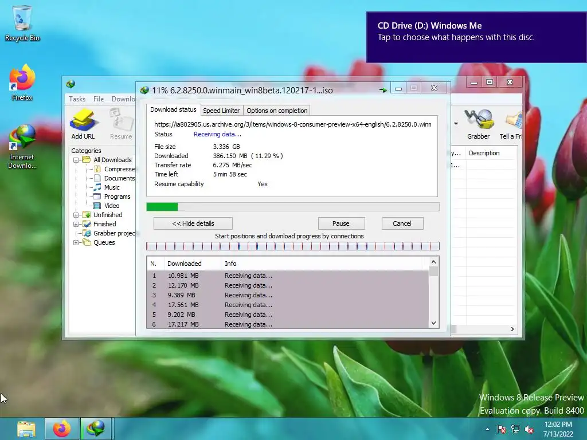This screenshot has height=440, width=587.
Task: Click the connections list scrollbar thumb
Action: point(433,271)
